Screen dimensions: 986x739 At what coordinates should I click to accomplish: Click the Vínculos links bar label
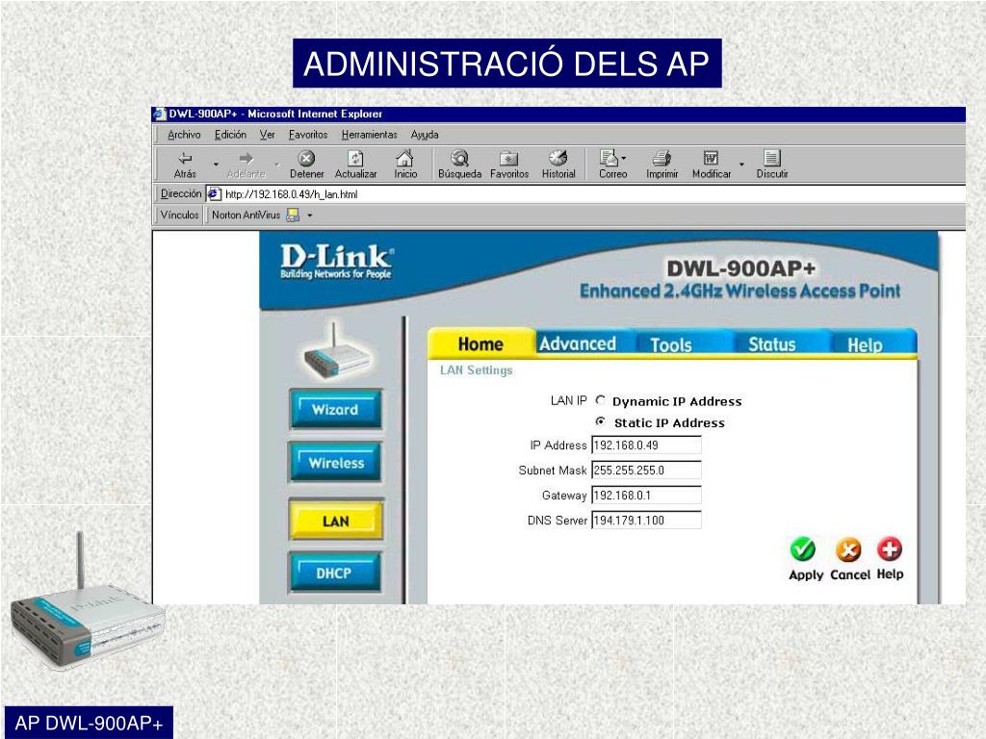(x=179, y=215)
